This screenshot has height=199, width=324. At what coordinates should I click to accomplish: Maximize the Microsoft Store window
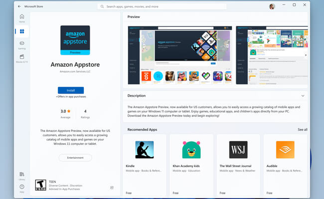click(x=294, y=5)
